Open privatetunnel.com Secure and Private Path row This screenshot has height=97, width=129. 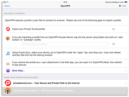tap(65, 83)
